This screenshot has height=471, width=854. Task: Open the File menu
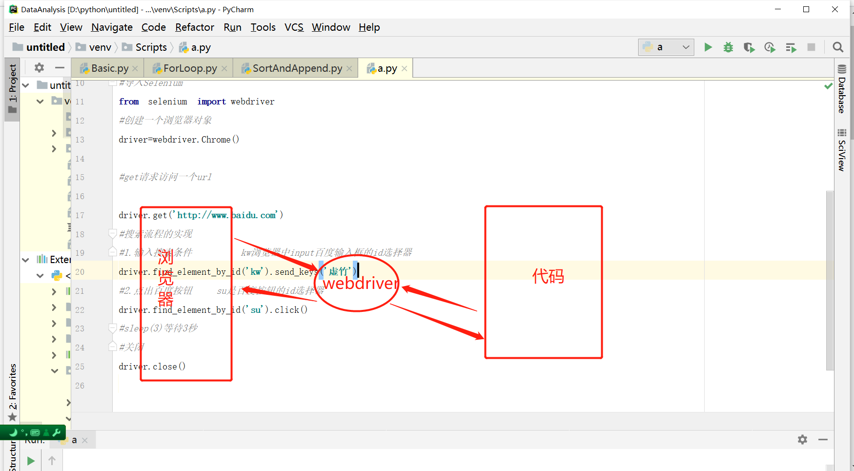point(17,27)
